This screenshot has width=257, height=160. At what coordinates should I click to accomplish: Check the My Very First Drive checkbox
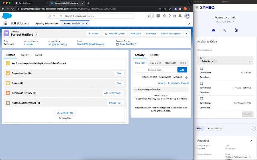pos(202,83)
